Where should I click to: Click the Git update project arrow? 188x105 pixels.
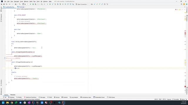click(95, 4)
